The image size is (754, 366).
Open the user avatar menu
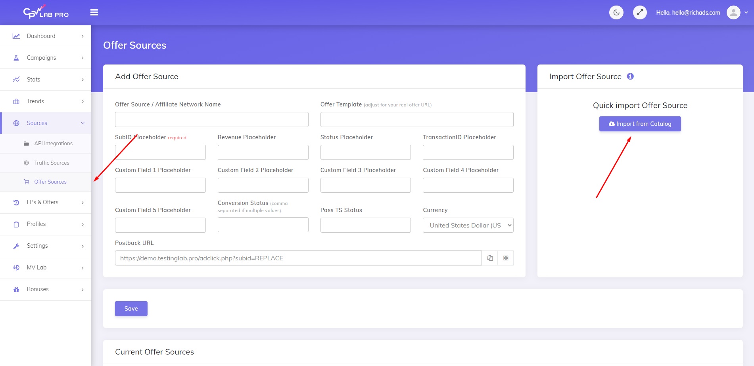click(x=733, y=13)
